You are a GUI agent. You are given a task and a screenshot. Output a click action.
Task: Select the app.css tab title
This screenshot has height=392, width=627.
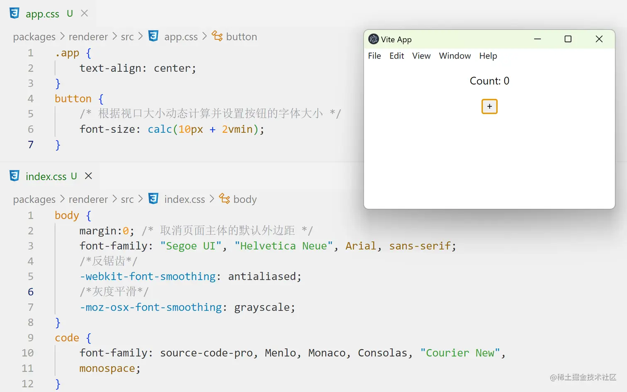42,14
